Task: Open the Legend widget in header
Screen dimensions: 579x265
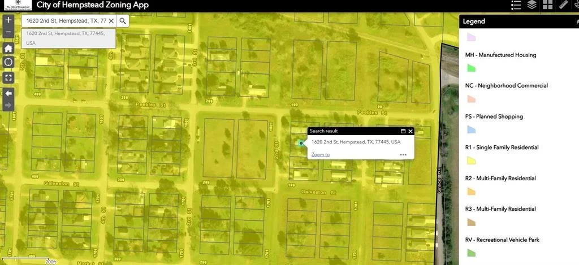Action: point(516,5)
